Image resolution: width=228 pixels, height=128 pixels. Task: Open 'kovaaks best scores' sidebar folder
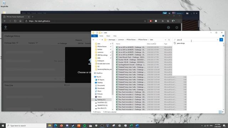[x=103, y=64]
